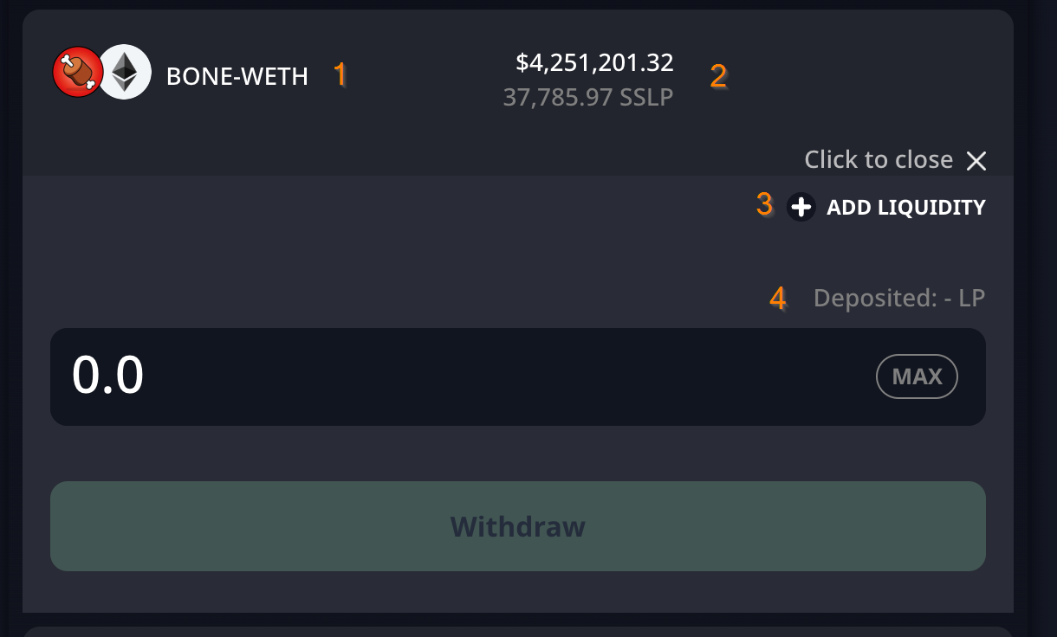1057x637 pixels.
Task: Click the plus icon beside Add Liquidity
Action: click(801, 208)
